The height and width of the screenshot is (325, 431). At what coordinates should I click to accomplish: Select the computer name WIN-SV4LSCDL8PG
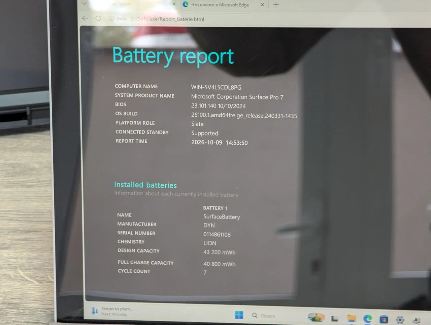(x=216, y=87)
